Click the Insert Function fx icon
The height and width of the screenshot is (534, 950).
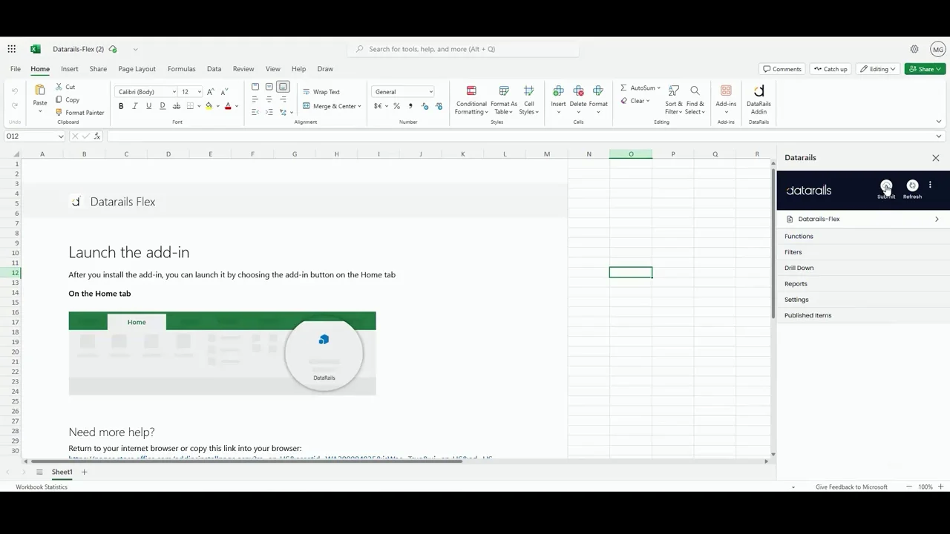[x=97, y=136]
